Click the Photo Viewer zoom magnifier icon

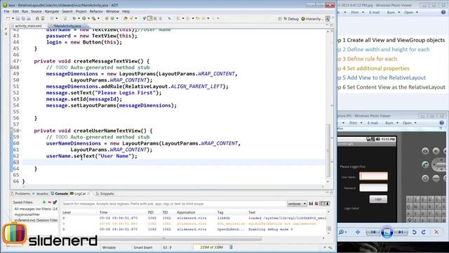point(342,232)
